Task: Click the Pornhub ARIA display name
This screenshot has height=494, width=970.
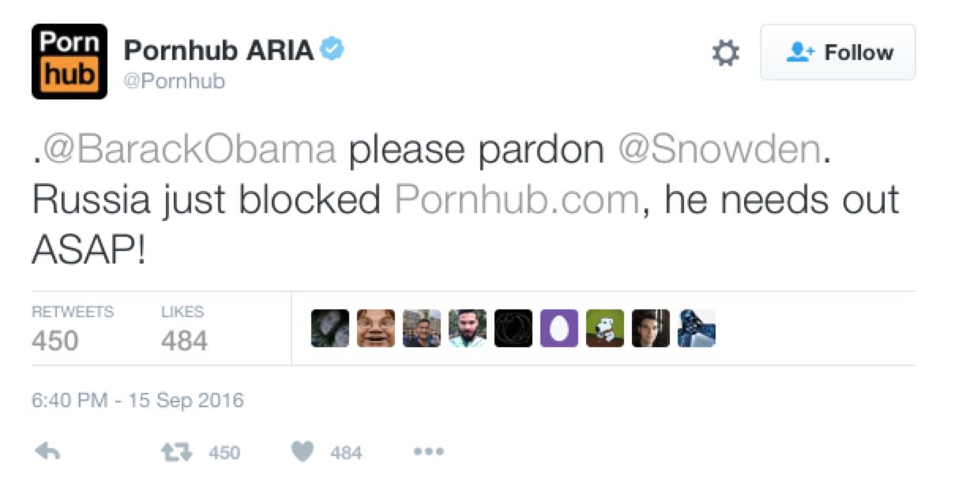Action: coord(220,51)
